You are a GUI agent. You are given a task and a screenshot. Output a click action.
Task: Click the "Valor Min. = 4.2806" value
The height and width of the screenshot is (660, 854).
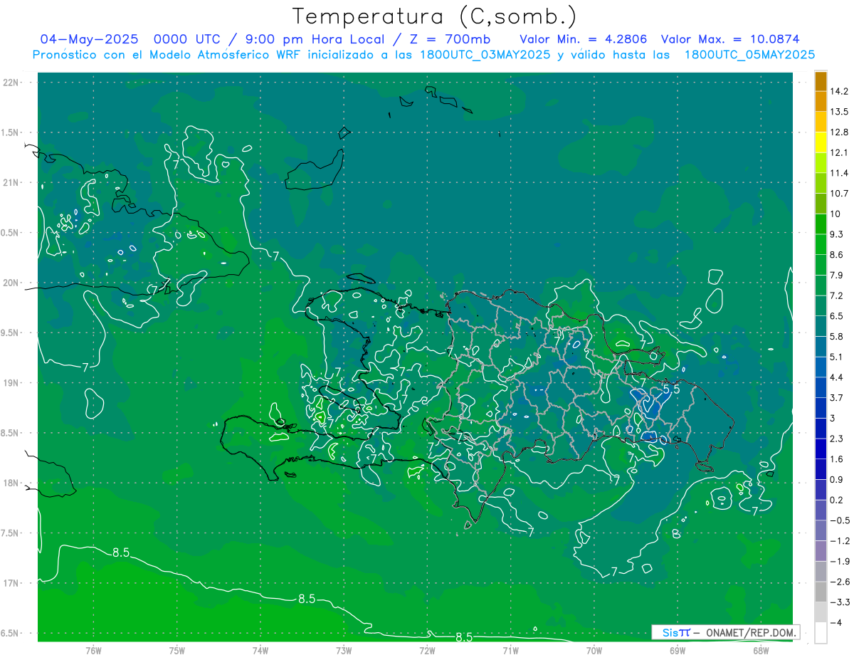(583, 38)
